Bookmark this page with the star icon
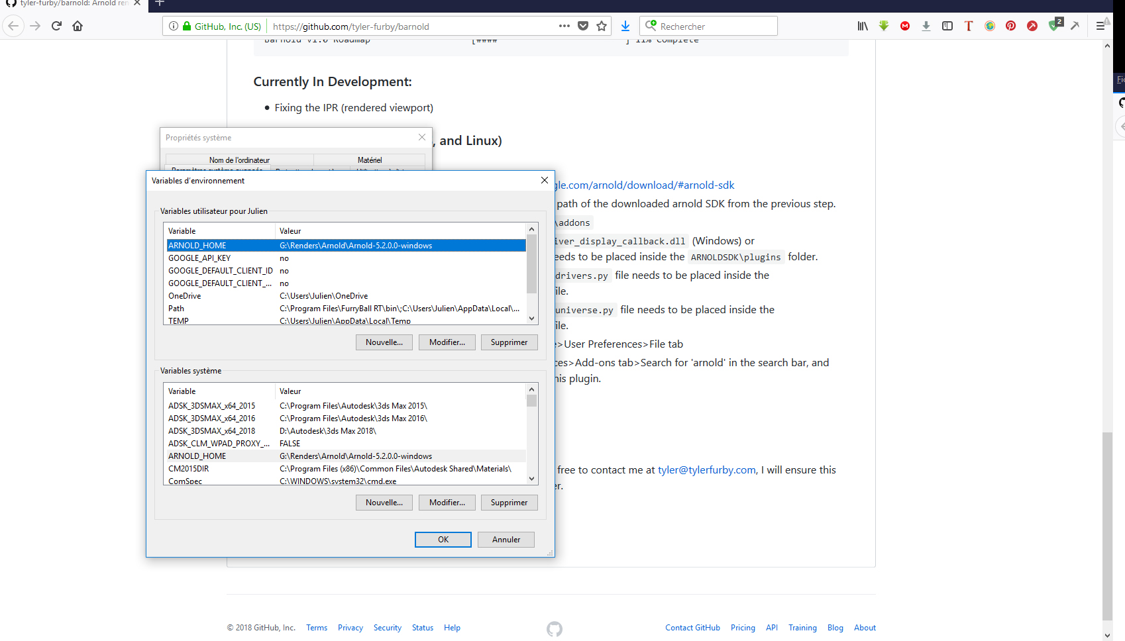Image resolution: width=1125 pixels, height=641 pixels. (602, 26)
